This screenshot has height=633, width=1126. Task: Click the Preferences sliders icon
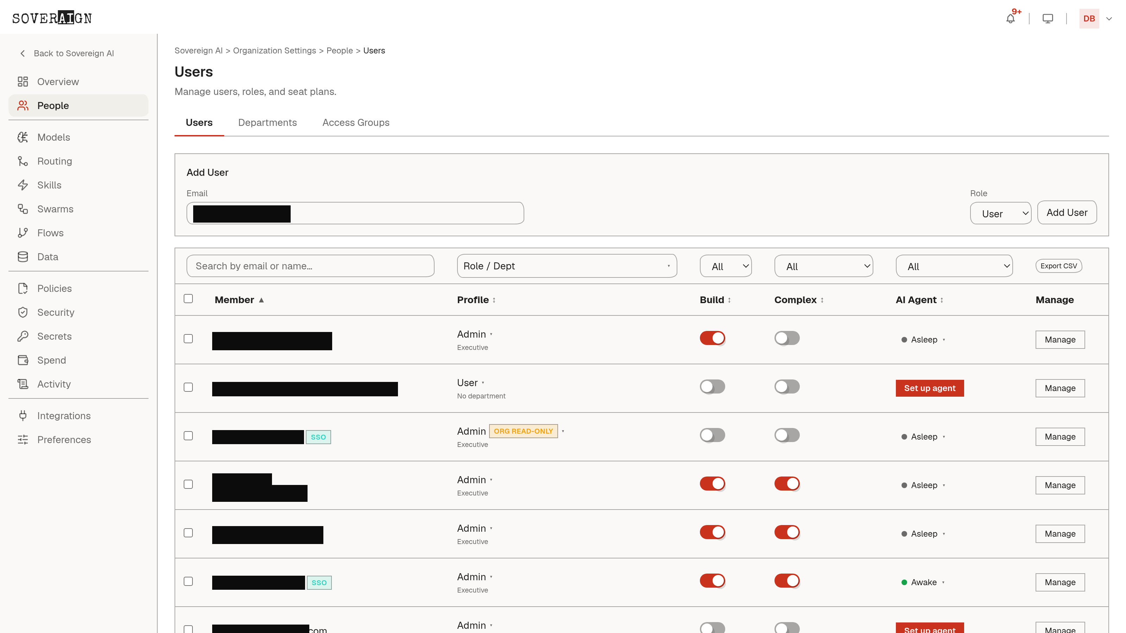[x=23, y=440]
